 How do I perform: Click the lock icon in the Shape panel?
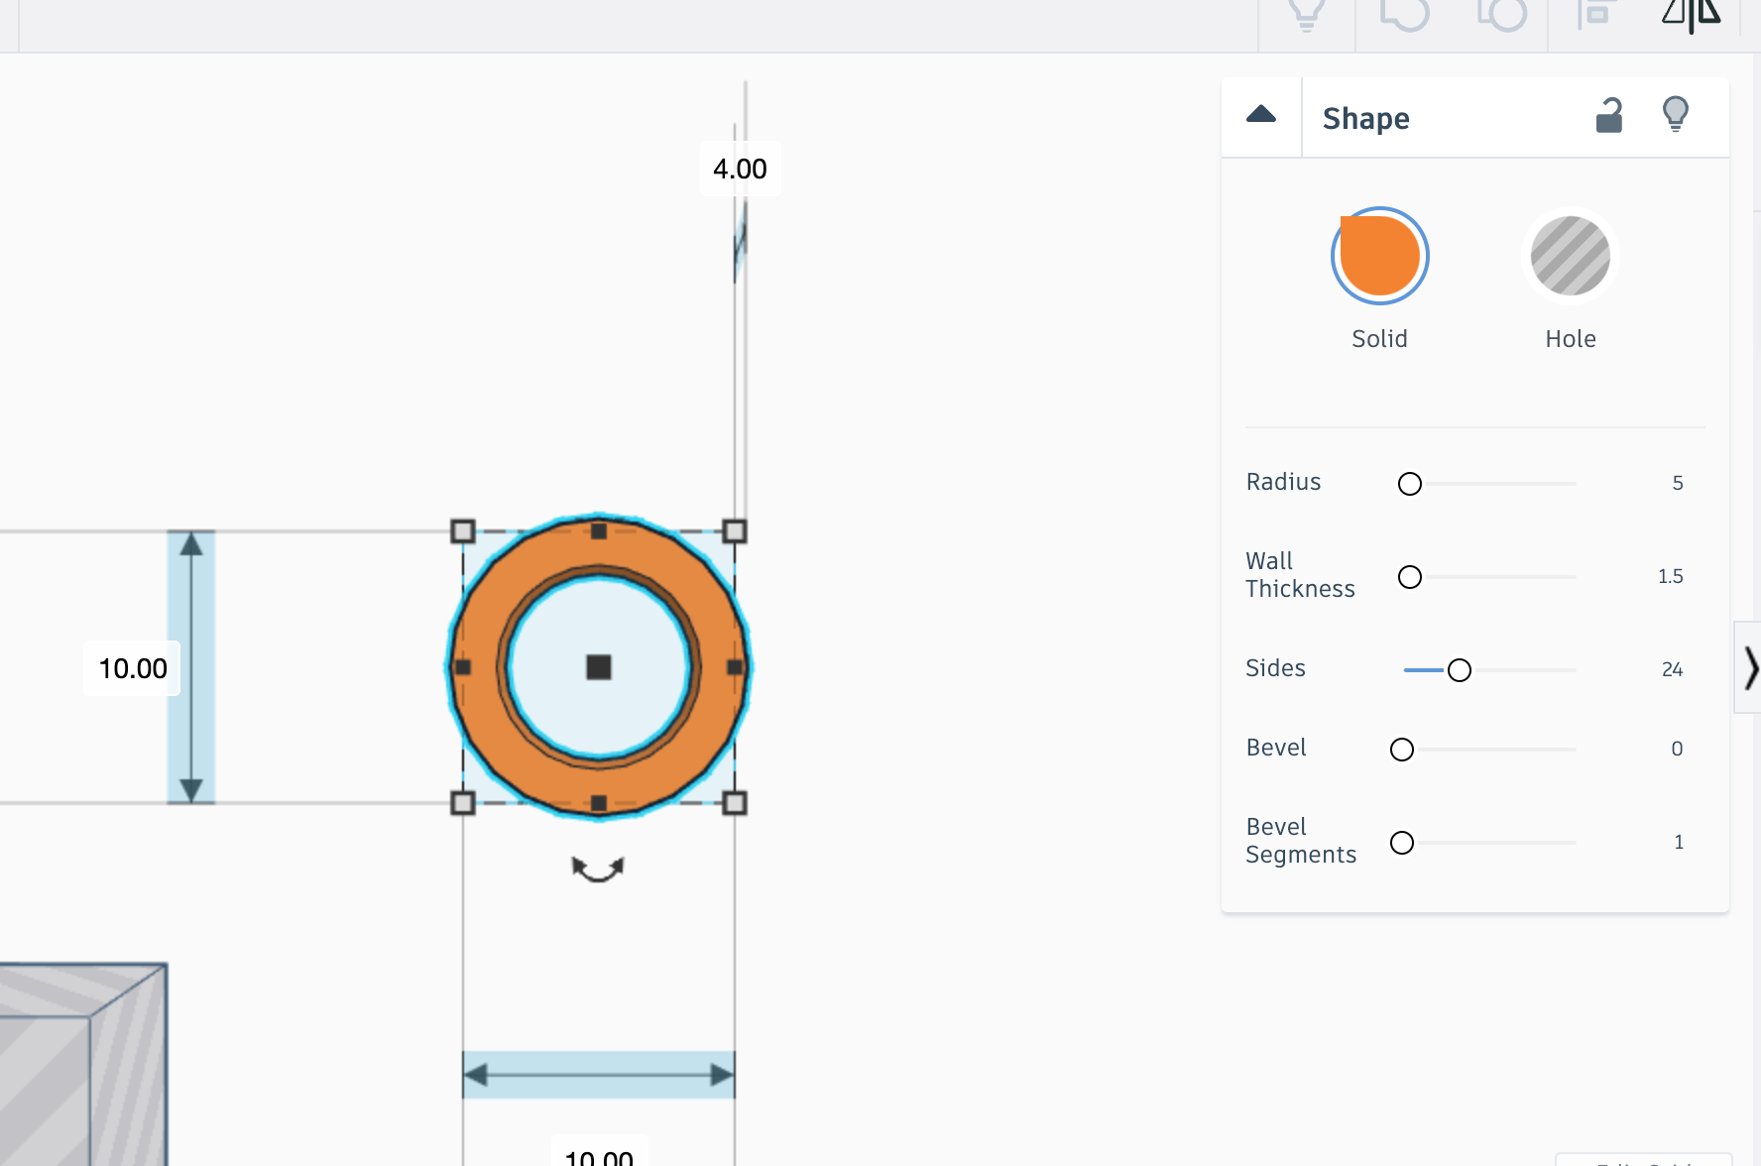(x=1609, y=116)
